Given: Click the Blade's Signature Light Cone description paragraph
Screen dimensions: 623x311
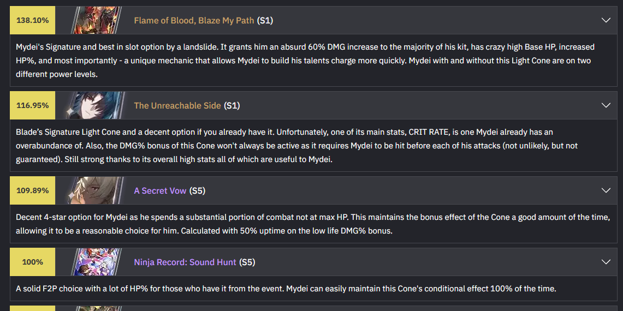Looking at the screenshot, I should pos(296,145).
